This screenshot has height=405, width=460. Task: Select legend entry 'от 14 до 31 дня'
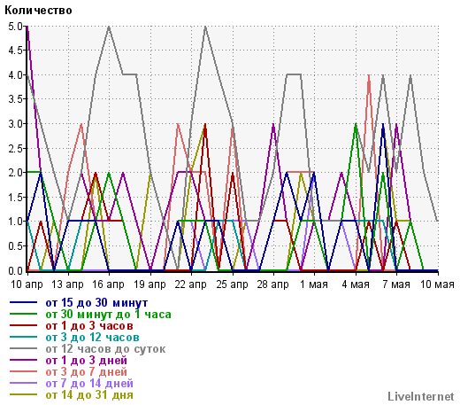pos(89,394)
